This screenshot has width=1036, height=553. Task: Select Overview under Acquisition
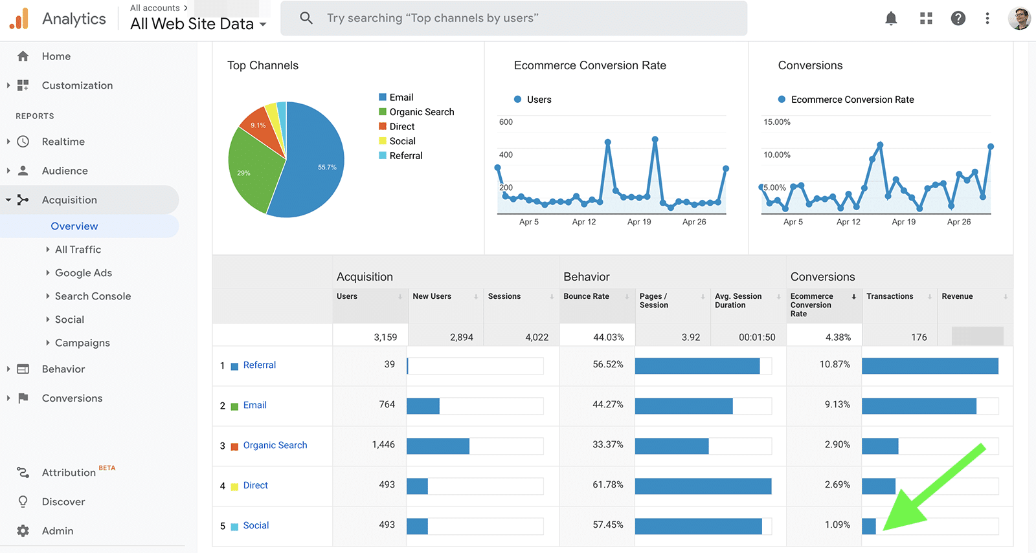pos(74,226)
